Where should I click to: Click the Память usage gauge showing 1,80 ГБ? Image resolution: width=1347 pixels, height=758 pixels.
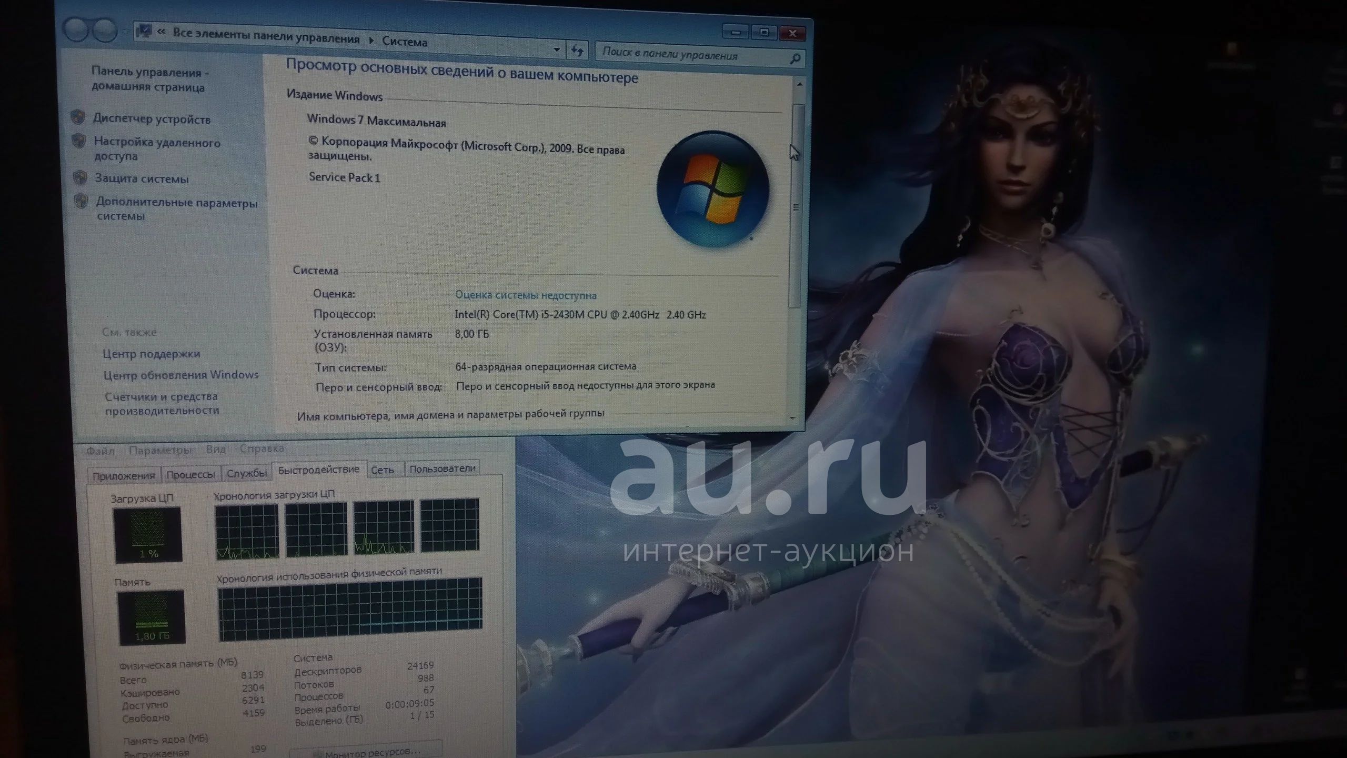pyautogui.click(x=152, y=617)
